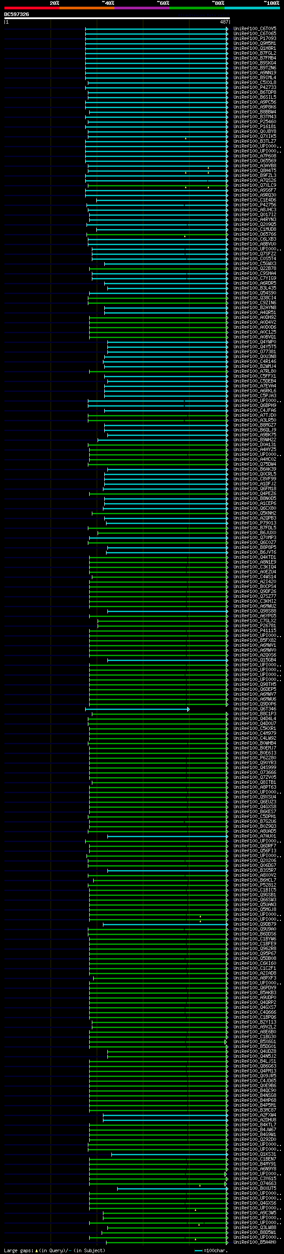Select the UniRef100_B9SKG4 label
This screenshot has width=284, height=1254.
[x=255, y=63]
